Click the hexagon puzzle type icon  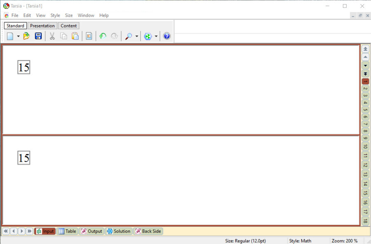tap(148, 36)
